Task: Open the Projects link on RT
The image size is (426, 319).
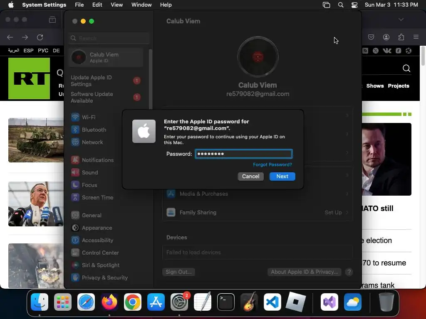Action: click(x=398, y=86)
